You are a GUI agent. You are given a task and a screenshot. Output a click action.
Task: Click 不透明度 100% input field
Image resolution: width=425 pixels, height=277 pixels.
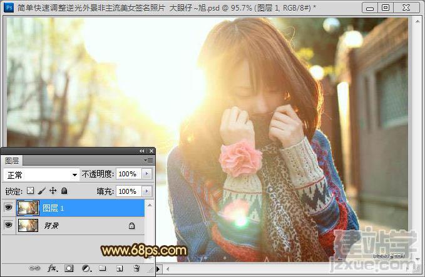click(129, 174)
